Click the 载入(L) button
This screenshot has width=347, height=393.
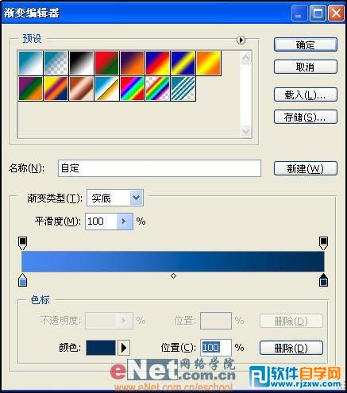click(x=306, y=94)
